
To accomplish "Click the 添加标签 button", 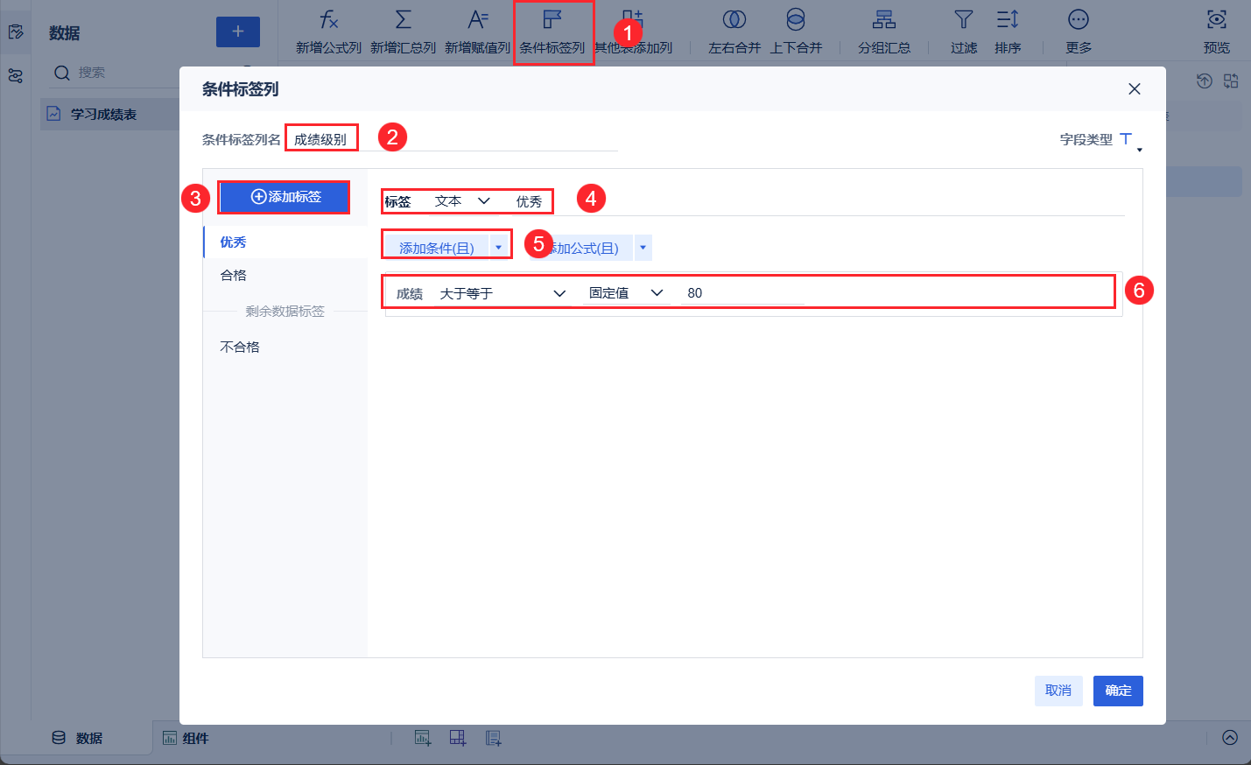I will point(285,197).
